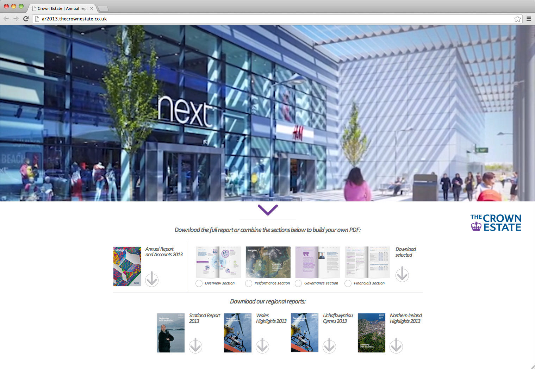Download the Scotland Report 2013
This screenshot has height=369, width=535.
click(x=195, y=346)
